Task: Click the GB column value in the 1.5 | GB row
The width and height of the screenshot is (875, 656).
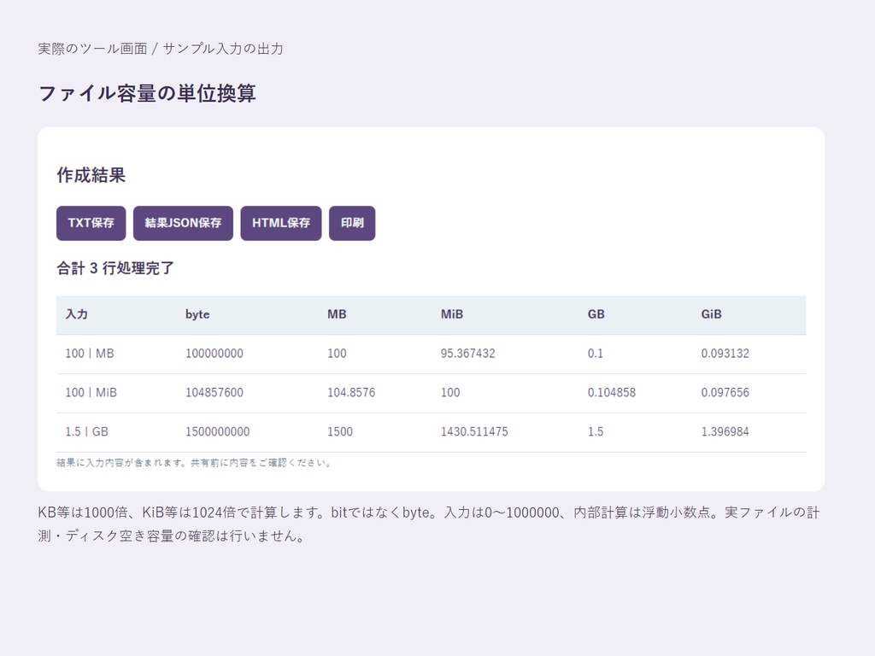Action: (x=596, y=431)
